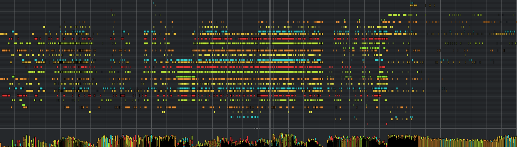Viewport: 517px width, 147px height.
Task: Click the lone yellow note before the second gridline
Action: click(x=44, y=27)
